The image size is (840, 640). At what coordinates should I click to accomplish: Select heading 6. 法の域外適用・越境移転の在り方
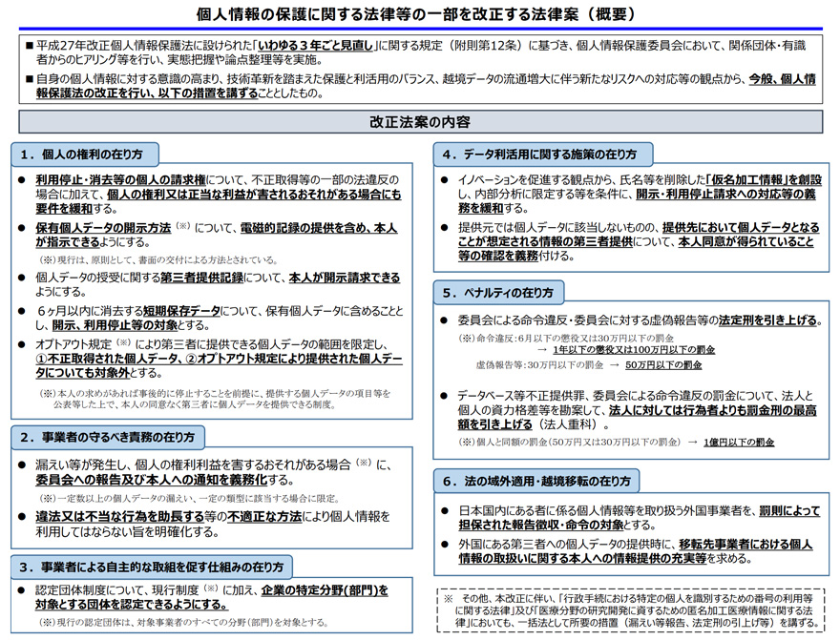pyautogui.click(x=535, y=480)
